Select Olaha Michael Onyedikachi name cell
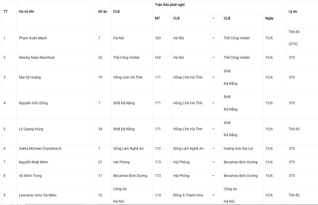 (40, 149)
